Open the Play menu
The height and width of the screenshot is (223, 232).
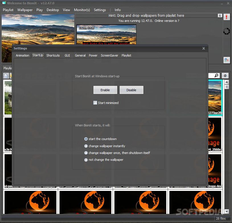coord(40,10)
